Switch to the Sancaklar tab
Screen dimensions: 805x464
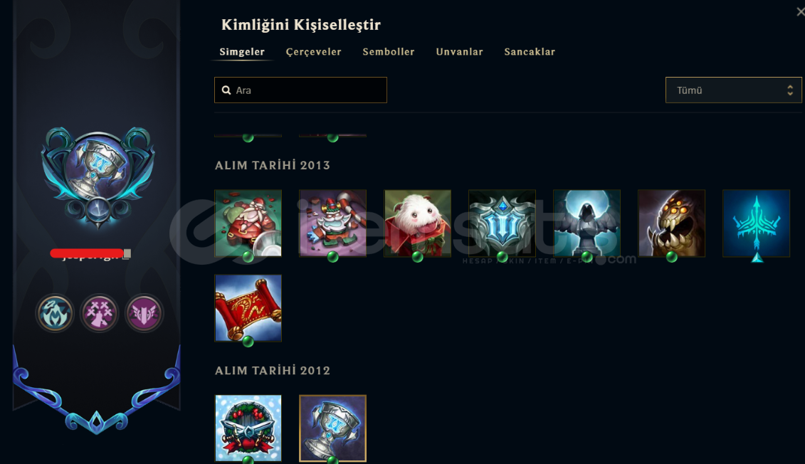[x=530, y=52]
